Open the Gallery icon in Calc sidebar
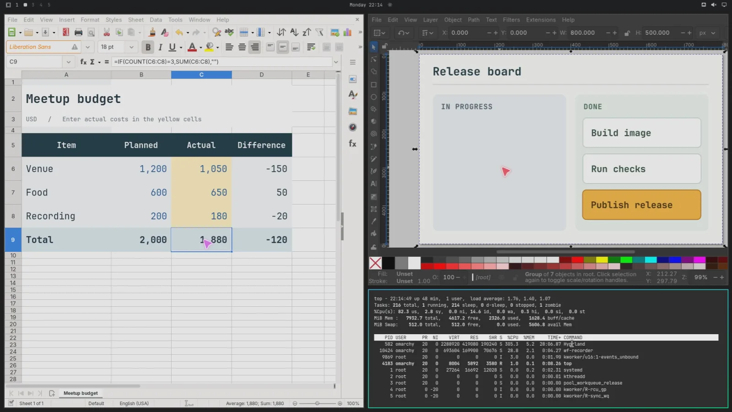The image size is (732, 412). (353, 111)
